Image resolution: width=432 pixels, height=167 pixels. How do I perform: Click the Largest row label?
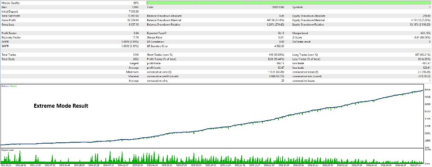pyautogui.click(x=135, y=63)
